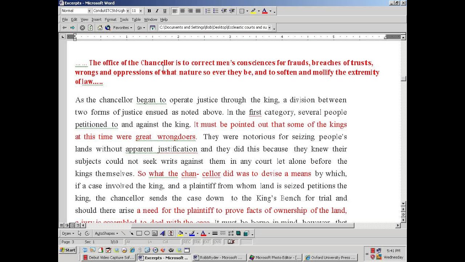Open the Edit menu
The height and width of the screenshot is (262, 465).
74,19
